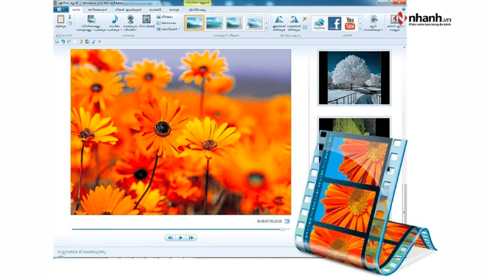
Task: Select the first AutoMovie theme thumbnail
Action: click(x=194, y=24)
